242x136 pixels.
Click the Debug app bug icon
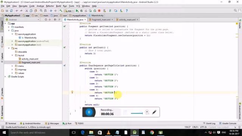point(81,11)
